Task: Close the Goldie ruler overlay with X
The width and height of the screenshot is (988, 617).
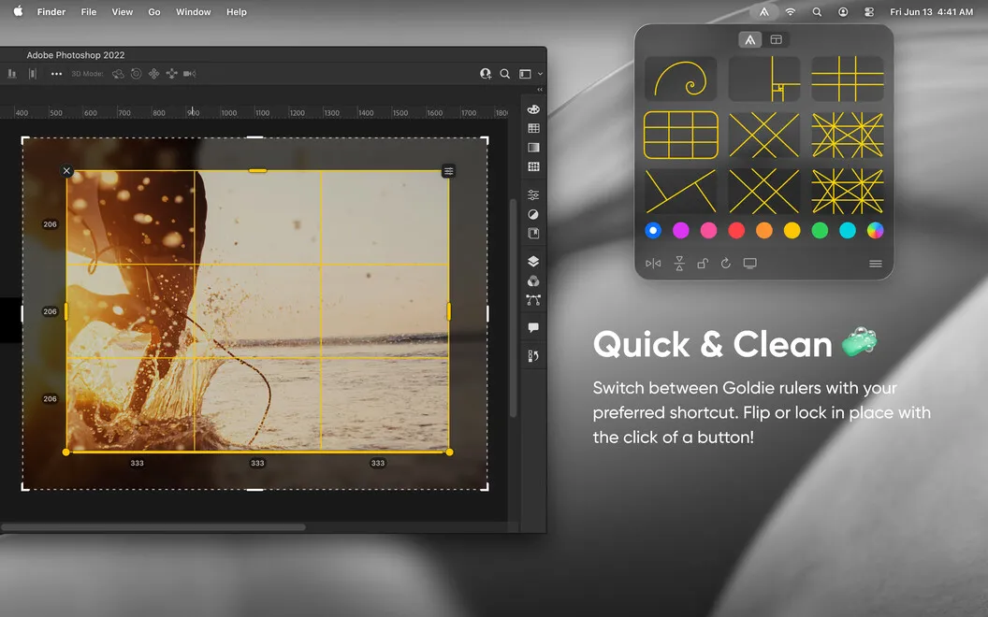Action: (66, 171)
